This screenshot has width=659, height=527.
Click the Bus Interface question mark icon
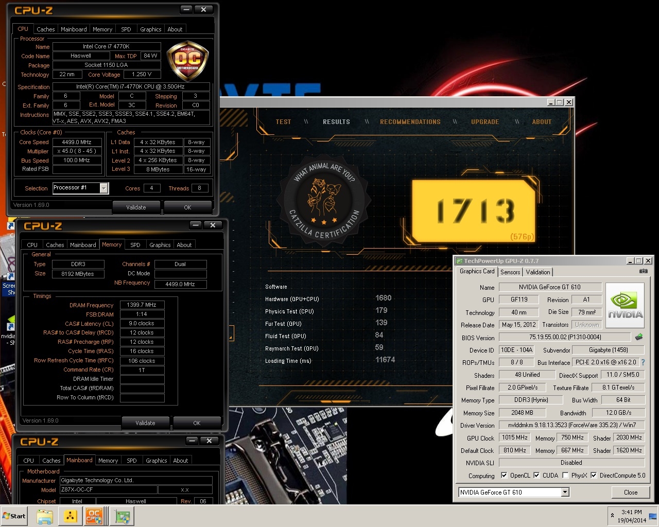point(643,362)
